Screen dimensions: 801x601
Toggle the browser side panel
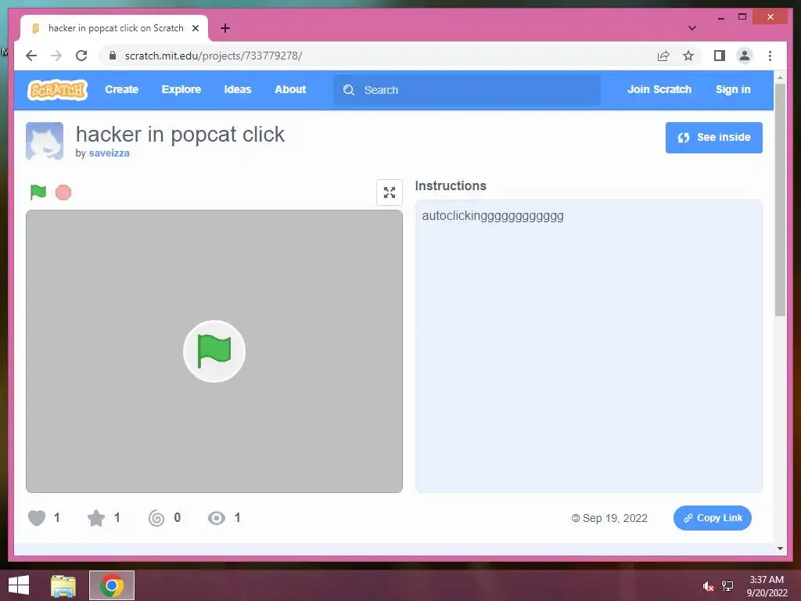[x=720, y=56]
